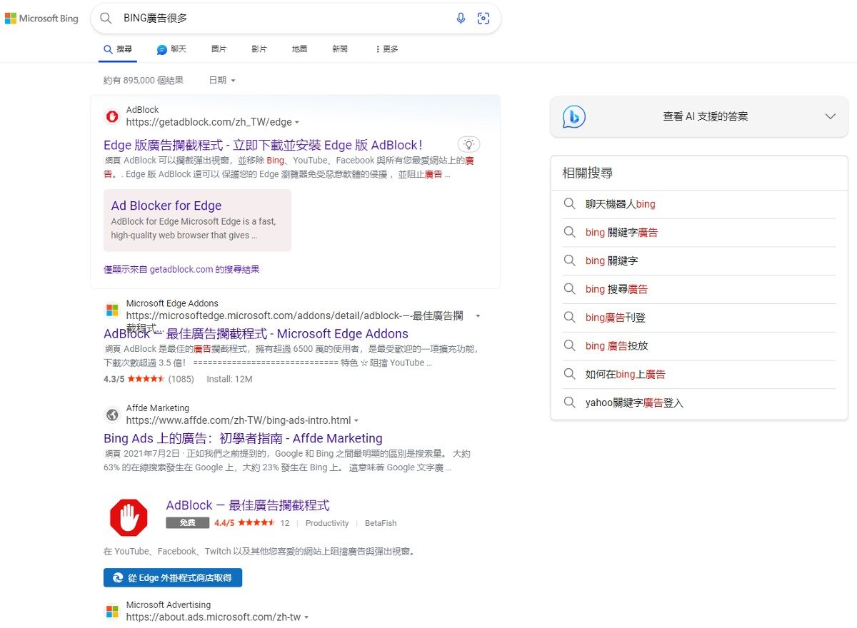
Task: Click the Productivity category label
Action: pyautogui.click(x=327, y=523)
